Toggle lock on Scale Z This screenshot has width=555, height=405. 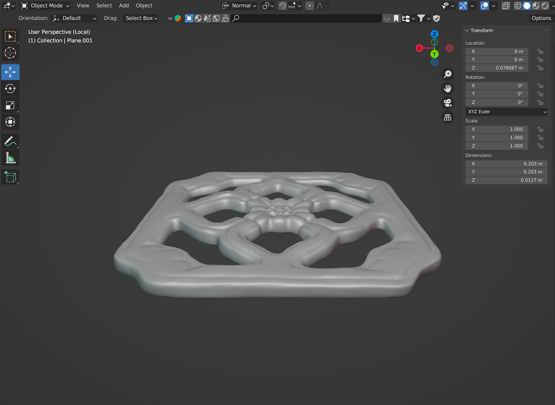tap(540, 146)
